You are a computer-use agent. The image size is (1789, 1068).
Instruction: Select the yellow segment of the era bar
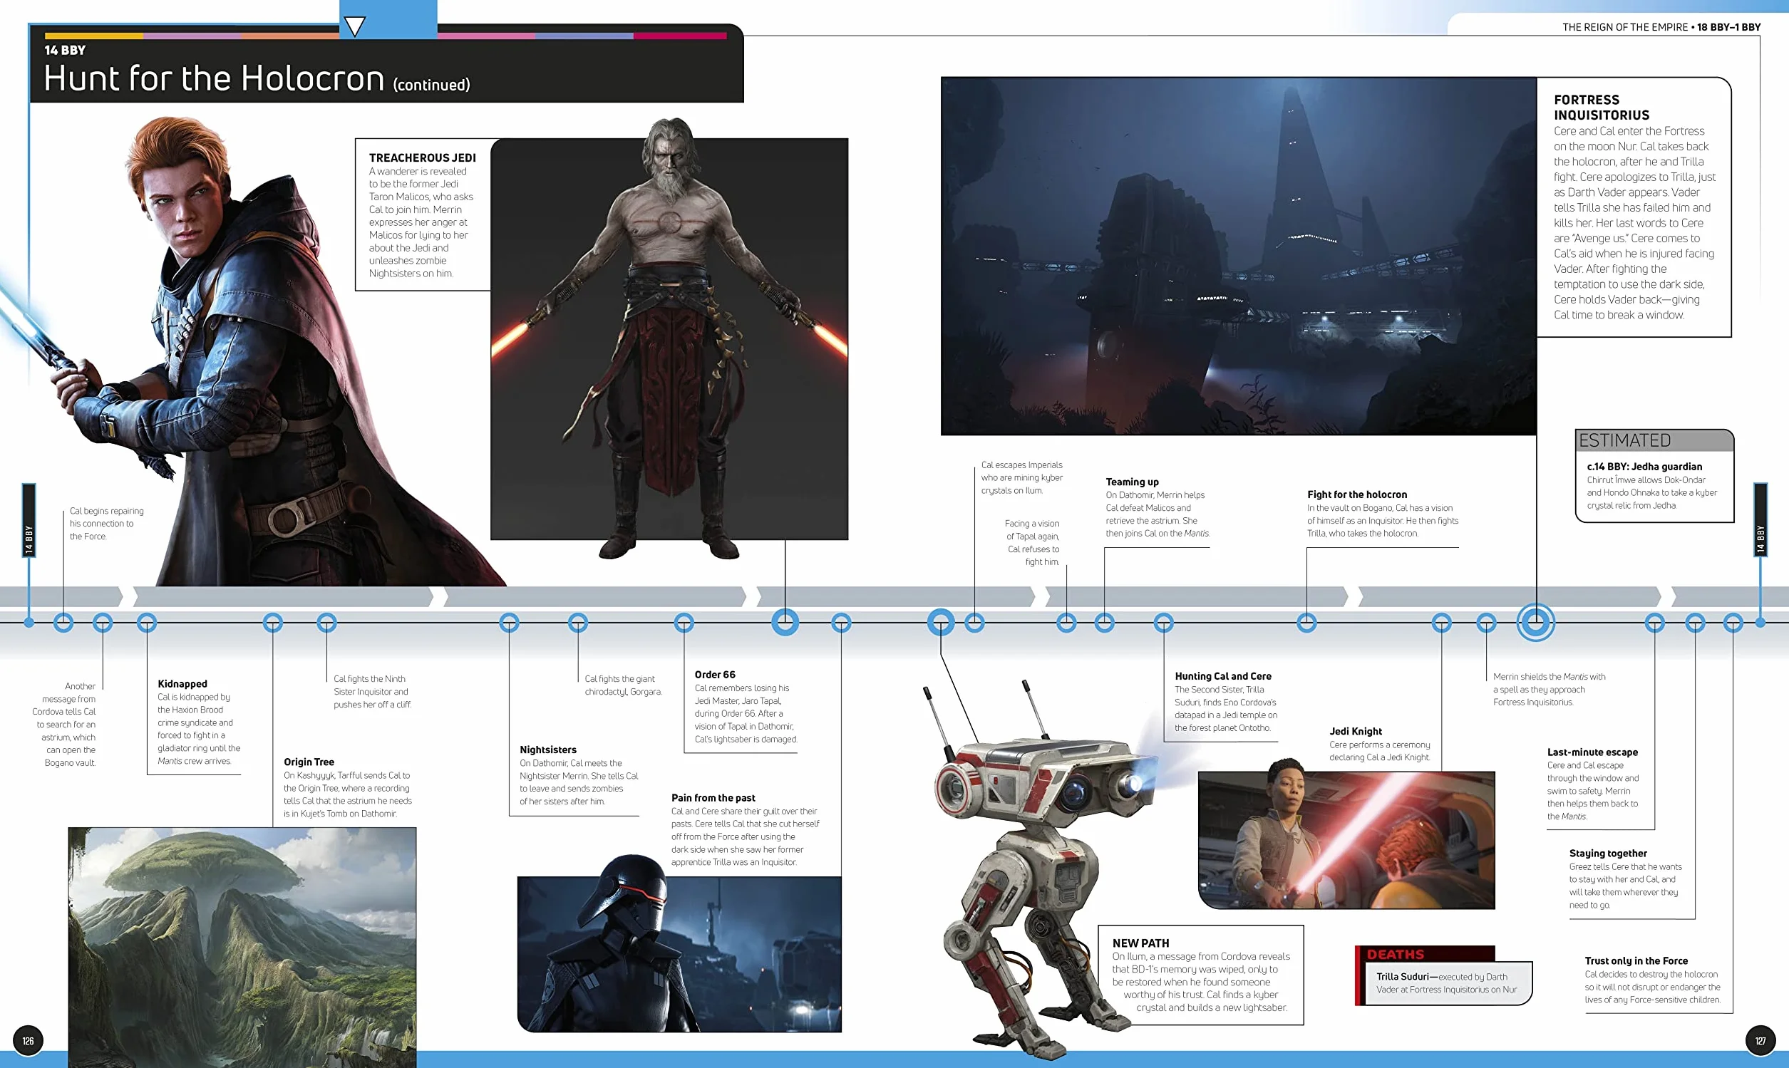coord(93,35)
